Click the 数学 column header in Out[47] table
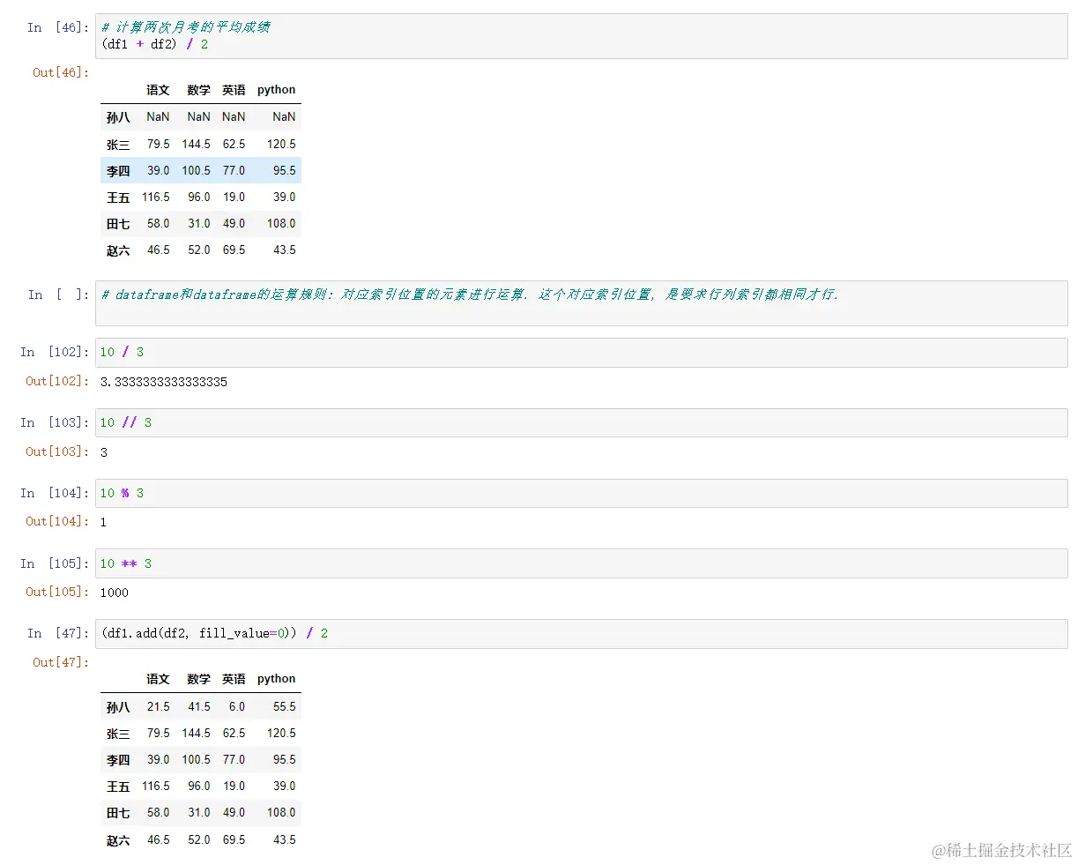 (x=198, y=679)
